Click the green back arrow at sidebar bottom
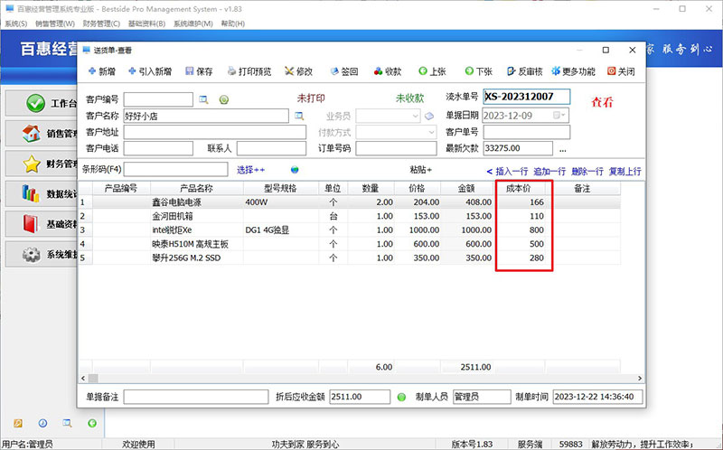Viewport: 723px width, 450px height. pyautogui.click(x=92, y=423)
